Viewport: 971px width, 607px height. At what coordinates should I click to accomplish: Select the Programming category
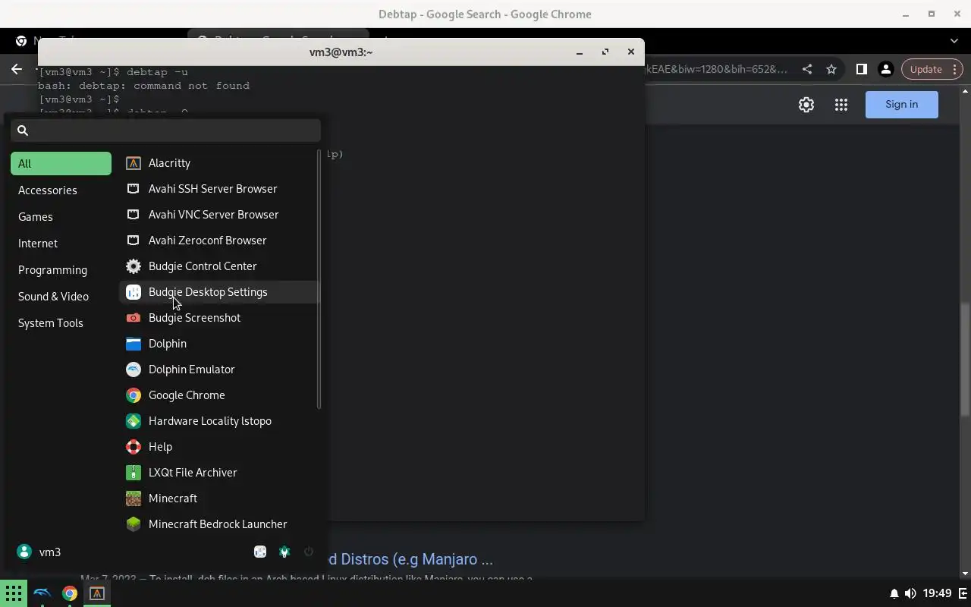click(61, 270)
